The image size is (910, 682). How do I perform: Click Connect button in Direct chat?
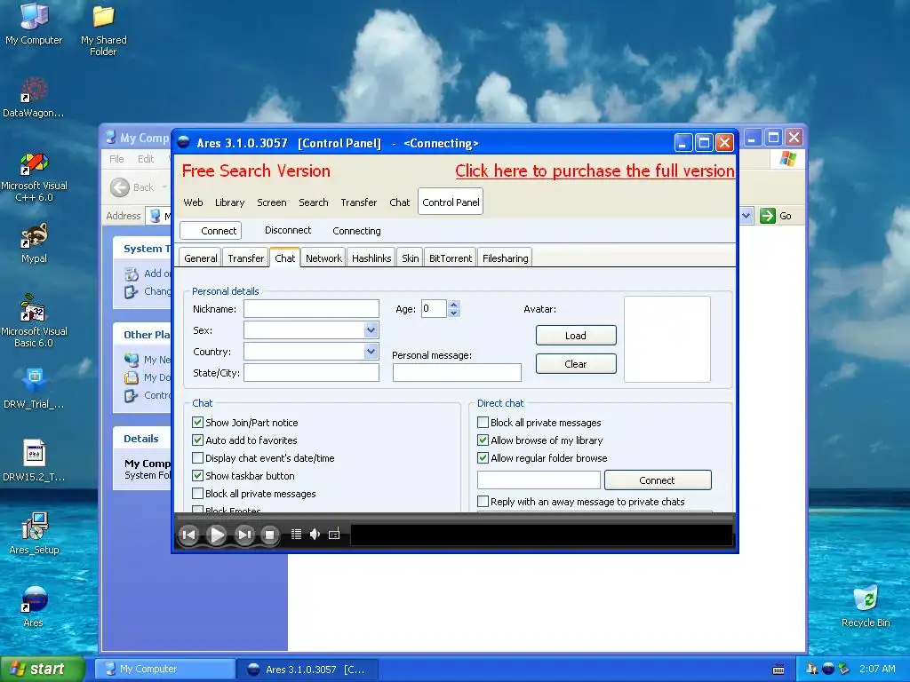pyautogui.click(x=658, y=480)
